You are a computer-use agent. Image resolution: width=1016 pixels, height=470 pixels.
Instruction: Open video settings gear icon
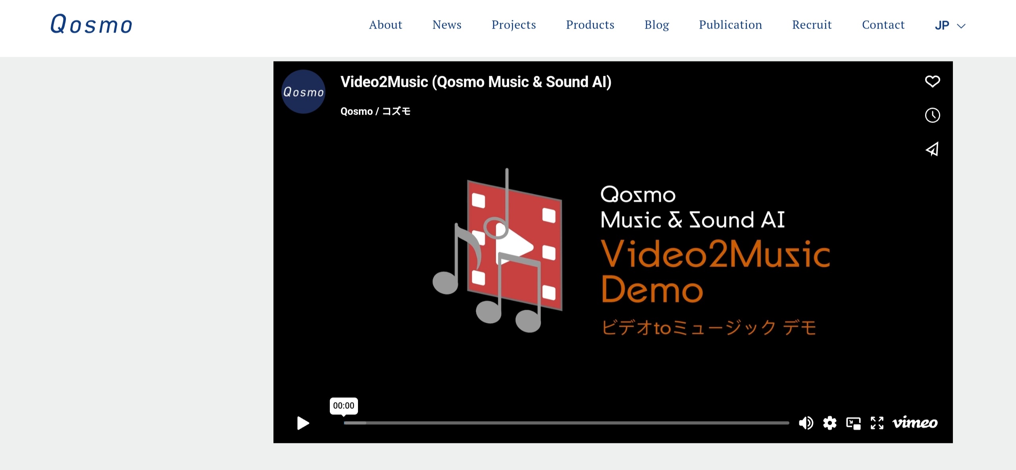(829, 423)
